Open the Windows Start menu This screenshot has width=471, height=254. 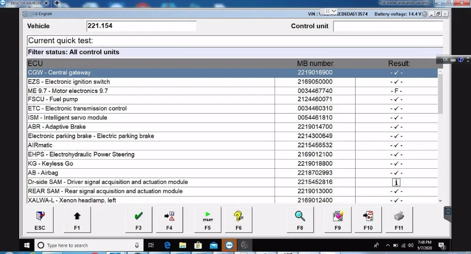pos(27,246)
